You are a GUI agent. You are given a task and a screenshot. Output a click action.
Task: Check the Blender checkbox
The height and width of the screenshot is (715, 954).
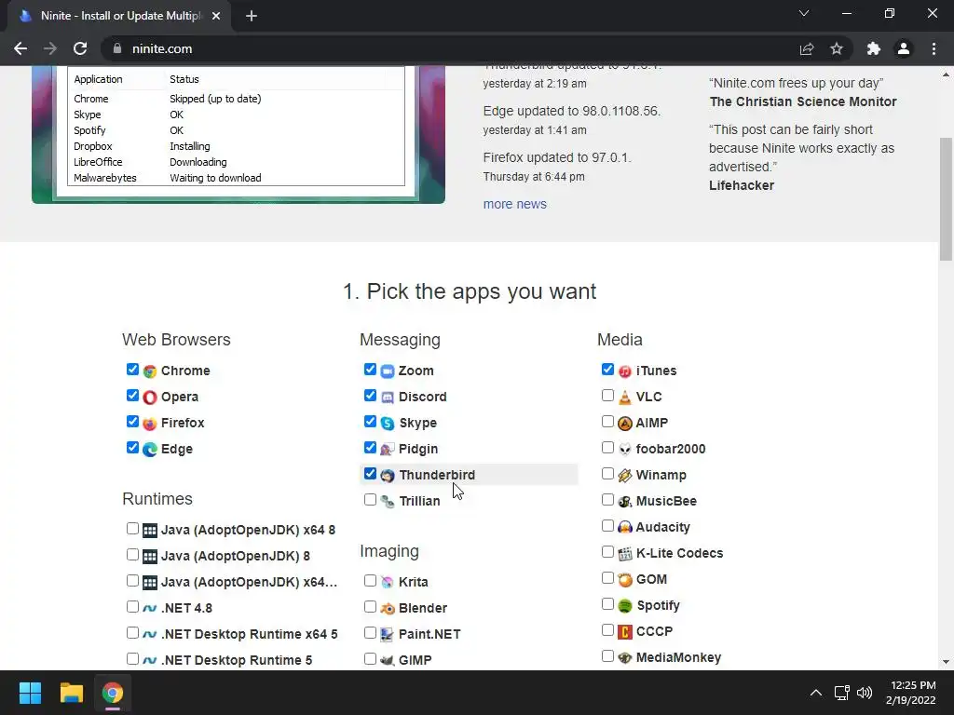coord(370,607)
